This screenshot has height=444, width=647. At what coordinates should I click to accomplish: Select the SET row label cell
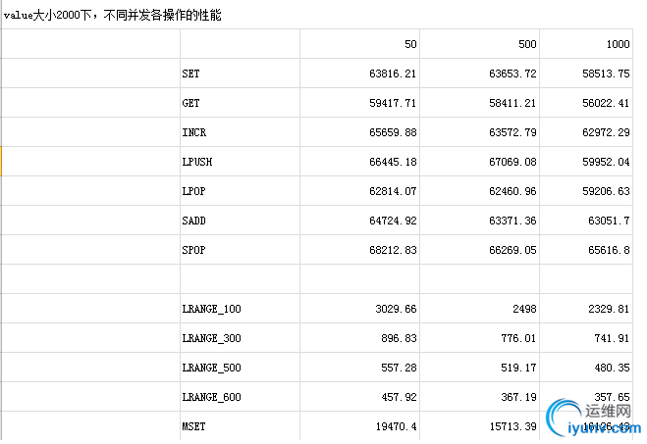241,74
